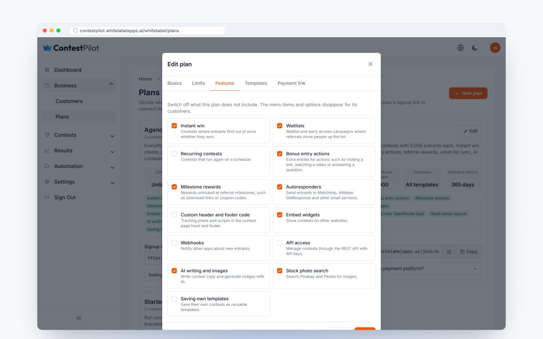Switch to the Limits tab
Viewport: 543px width, 339px height.
point(199,83)
